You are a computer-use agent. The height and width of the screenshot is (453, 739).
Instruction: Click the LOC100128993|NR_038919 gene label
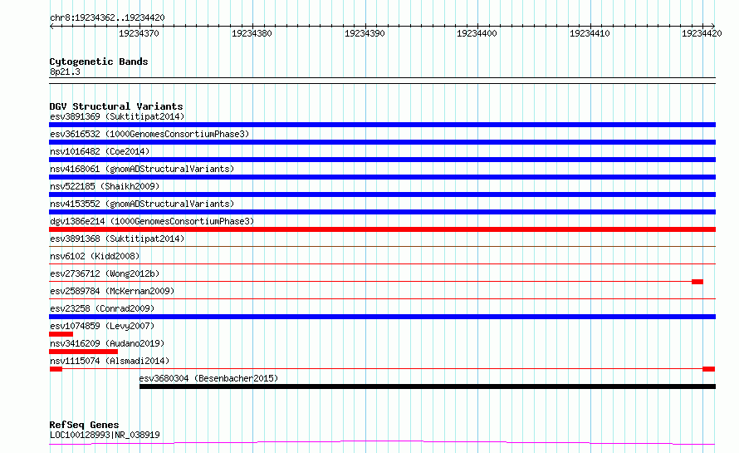pos(105,435)
